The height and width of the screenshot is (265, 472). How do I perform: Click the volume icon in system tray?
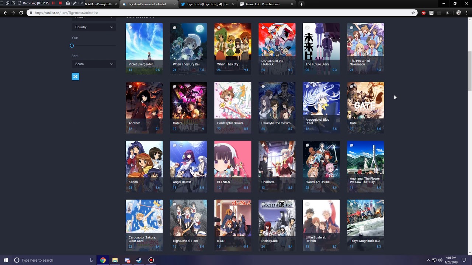point(440,260)
